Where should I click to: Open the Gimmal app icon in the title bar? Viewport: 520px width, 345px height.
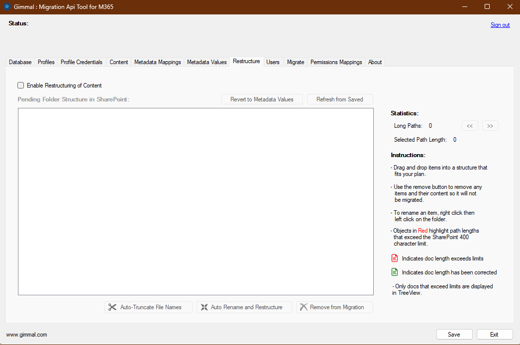point(6,6)
